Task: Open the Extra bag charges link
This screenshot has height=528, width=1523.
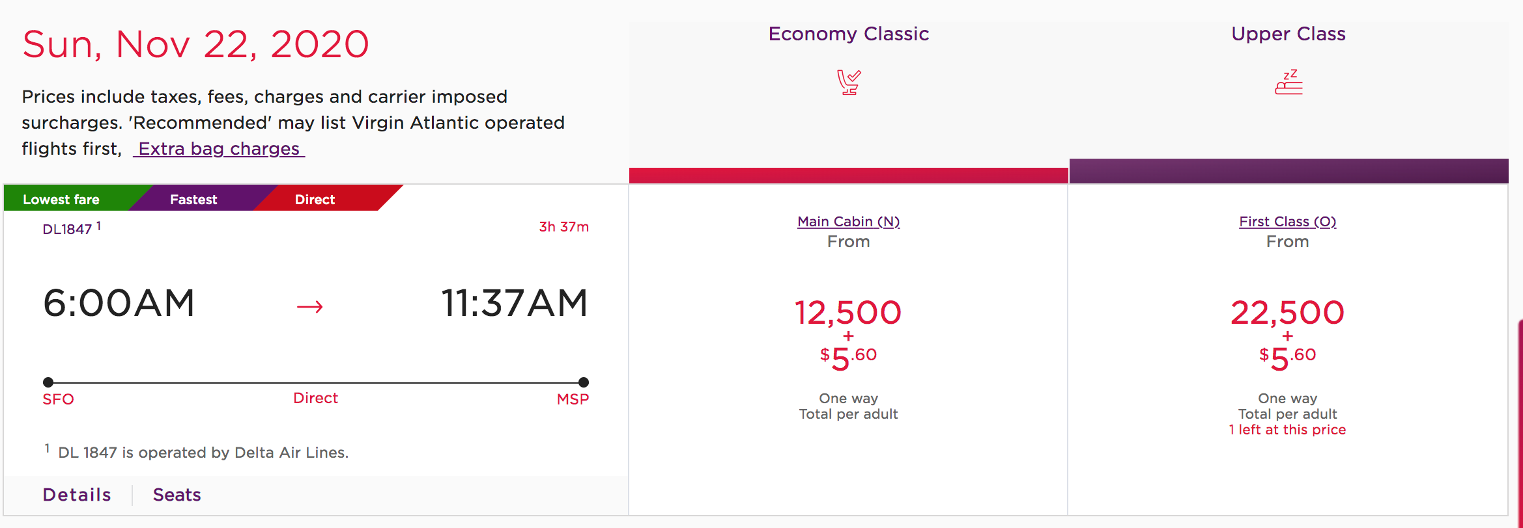Action: [x=219, y=149]
